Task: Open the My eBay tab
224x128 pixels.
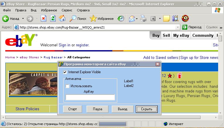Action: click(x=181, y=35)
